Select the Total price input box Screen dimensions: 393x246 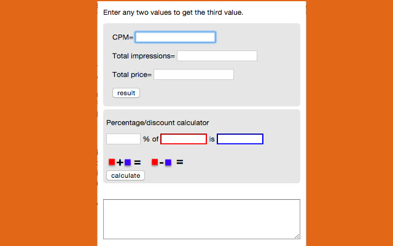(x=193, y=74)
